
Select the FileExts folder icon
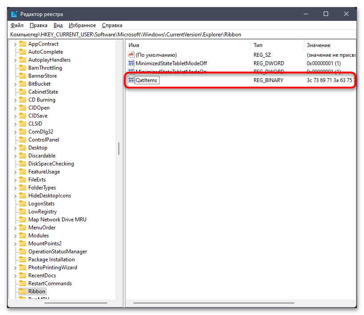(x=23, y=180)
